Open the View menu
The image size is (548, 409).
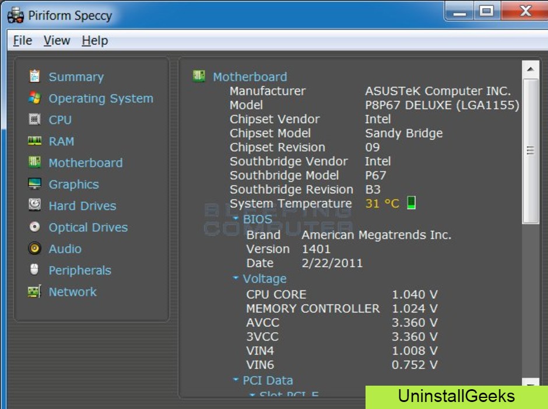[57, 41]
